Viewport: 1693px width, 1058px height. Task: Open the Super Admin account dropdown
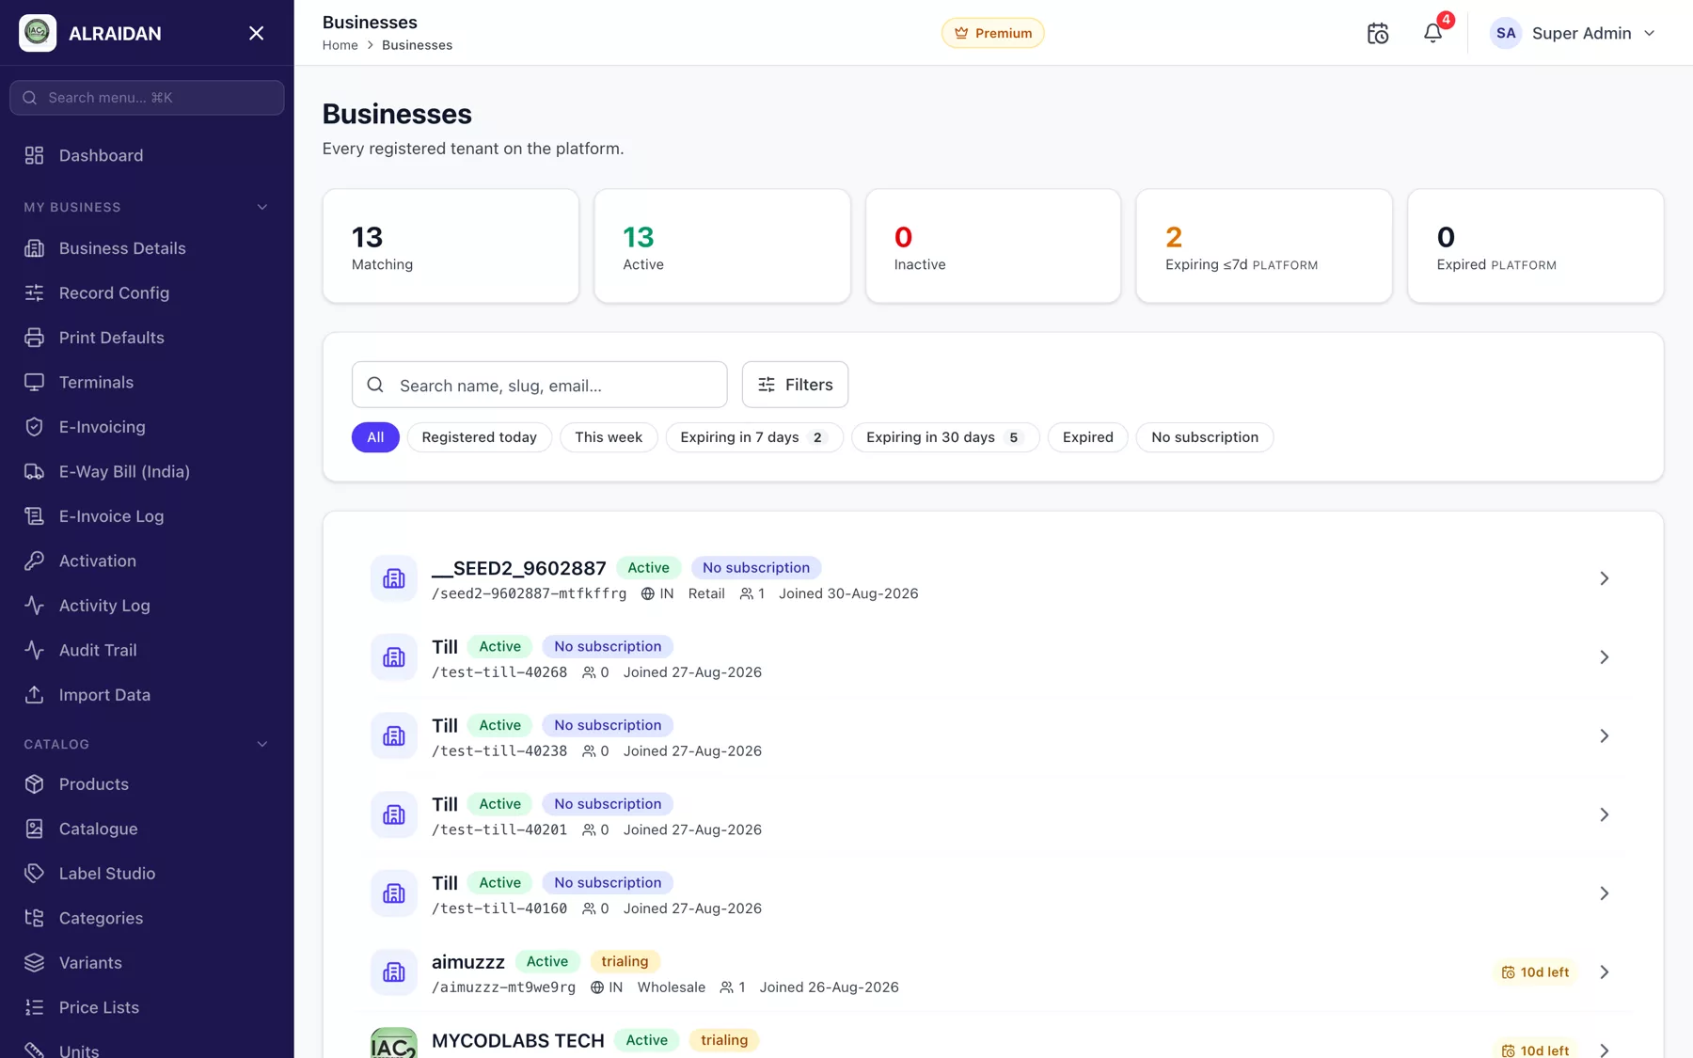(1573, 33)
